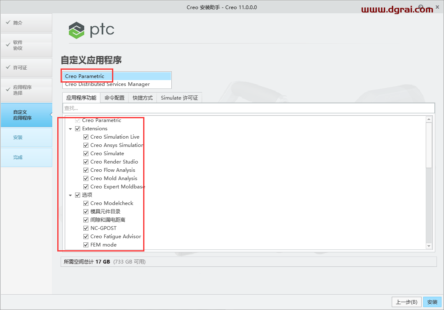444x310 pixels.
Task: Go back with 上一步(B) button
Action: coord(406,302)
